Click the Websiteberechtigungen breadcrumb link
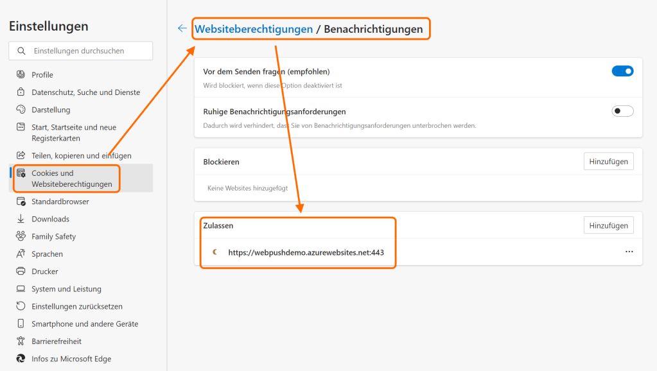 point(254,29)
